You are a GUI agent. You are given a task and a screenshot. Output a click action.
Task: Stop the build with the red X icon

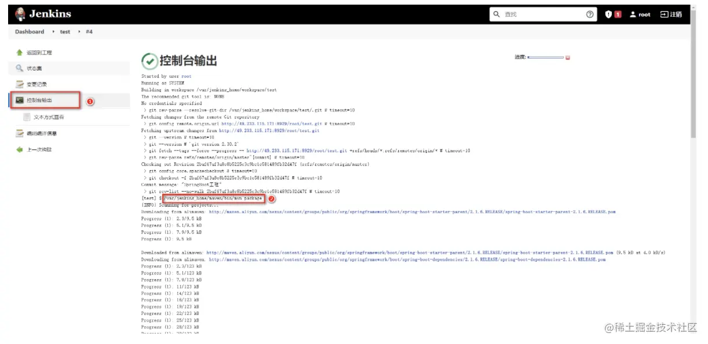tap(568, 57)
